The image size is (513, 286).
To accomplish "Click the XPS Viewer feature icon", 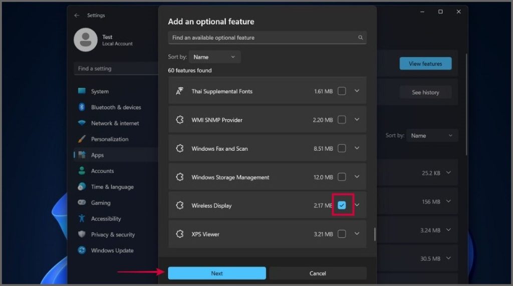I will 180,234.
